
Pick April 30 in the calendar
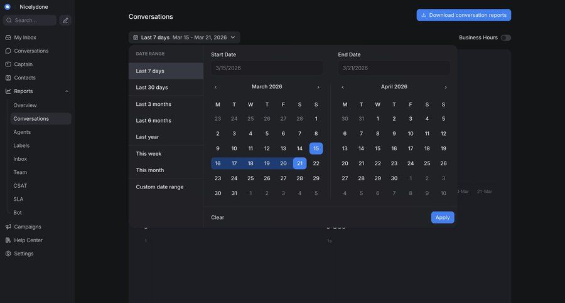coord(394,178)
